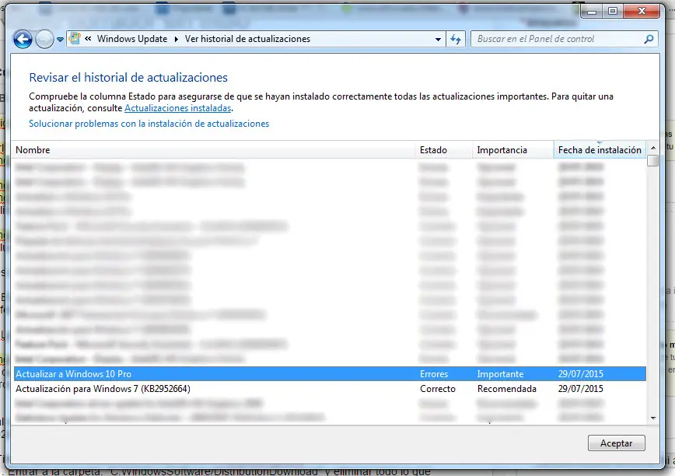Screen dimensions: 675x476
Task: Open address bar history dropdown arrow
Action: pyautogui.click(x=438, y=39)
